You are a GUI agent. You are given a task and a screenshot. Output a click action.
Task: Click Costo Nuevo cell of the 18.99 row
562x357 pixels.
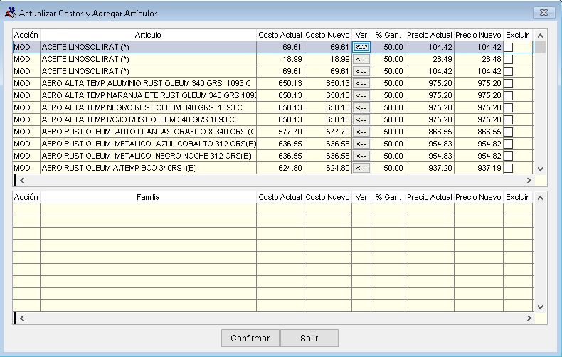(327, 59)
